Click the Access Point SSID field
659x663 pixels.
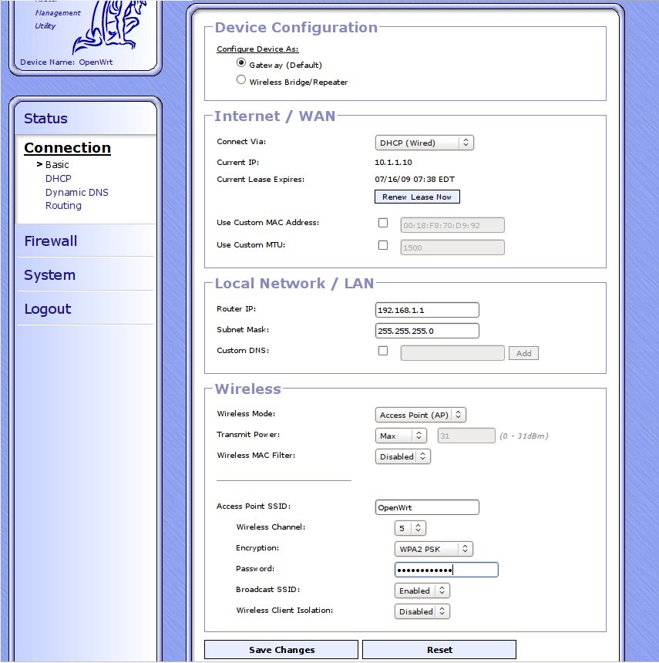[x=427, y=507]
